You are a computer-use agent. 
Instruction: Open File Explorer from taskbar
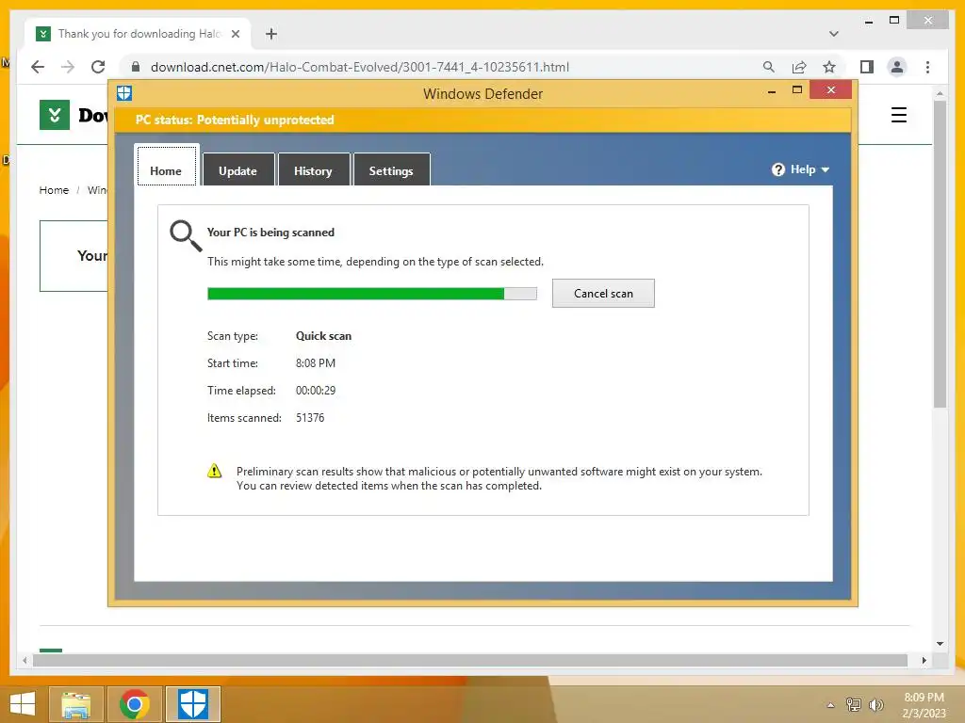[76, 704]
